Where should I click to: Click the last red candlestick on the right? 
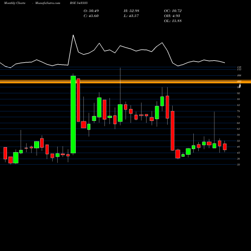pos(225,147)
